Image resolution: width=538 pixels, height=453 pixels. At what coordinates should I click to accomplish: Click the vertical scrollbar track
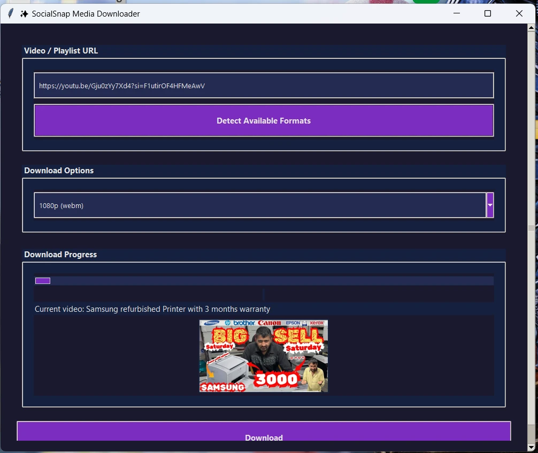click(531, 238)
